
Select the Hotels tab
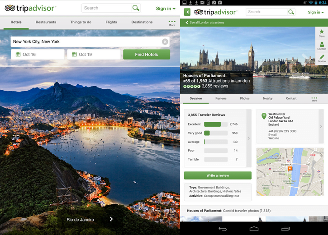pyautogui.click(x=16, y=22)
